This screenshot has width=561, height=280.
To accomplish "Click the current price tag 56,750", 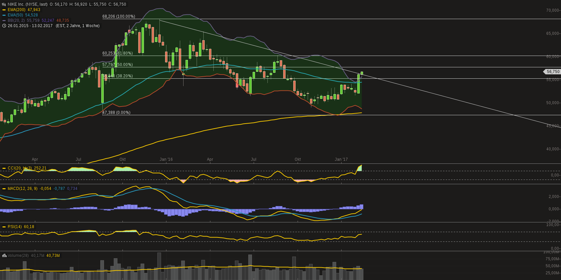I will pyautogui.click(x=552, y=72).
